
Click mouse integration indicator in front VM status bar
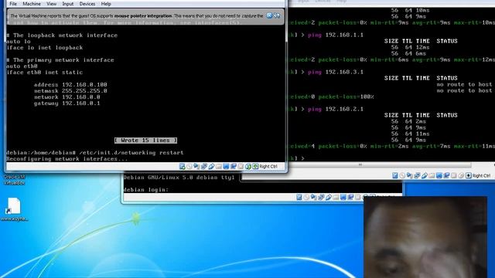coord(248,166)
